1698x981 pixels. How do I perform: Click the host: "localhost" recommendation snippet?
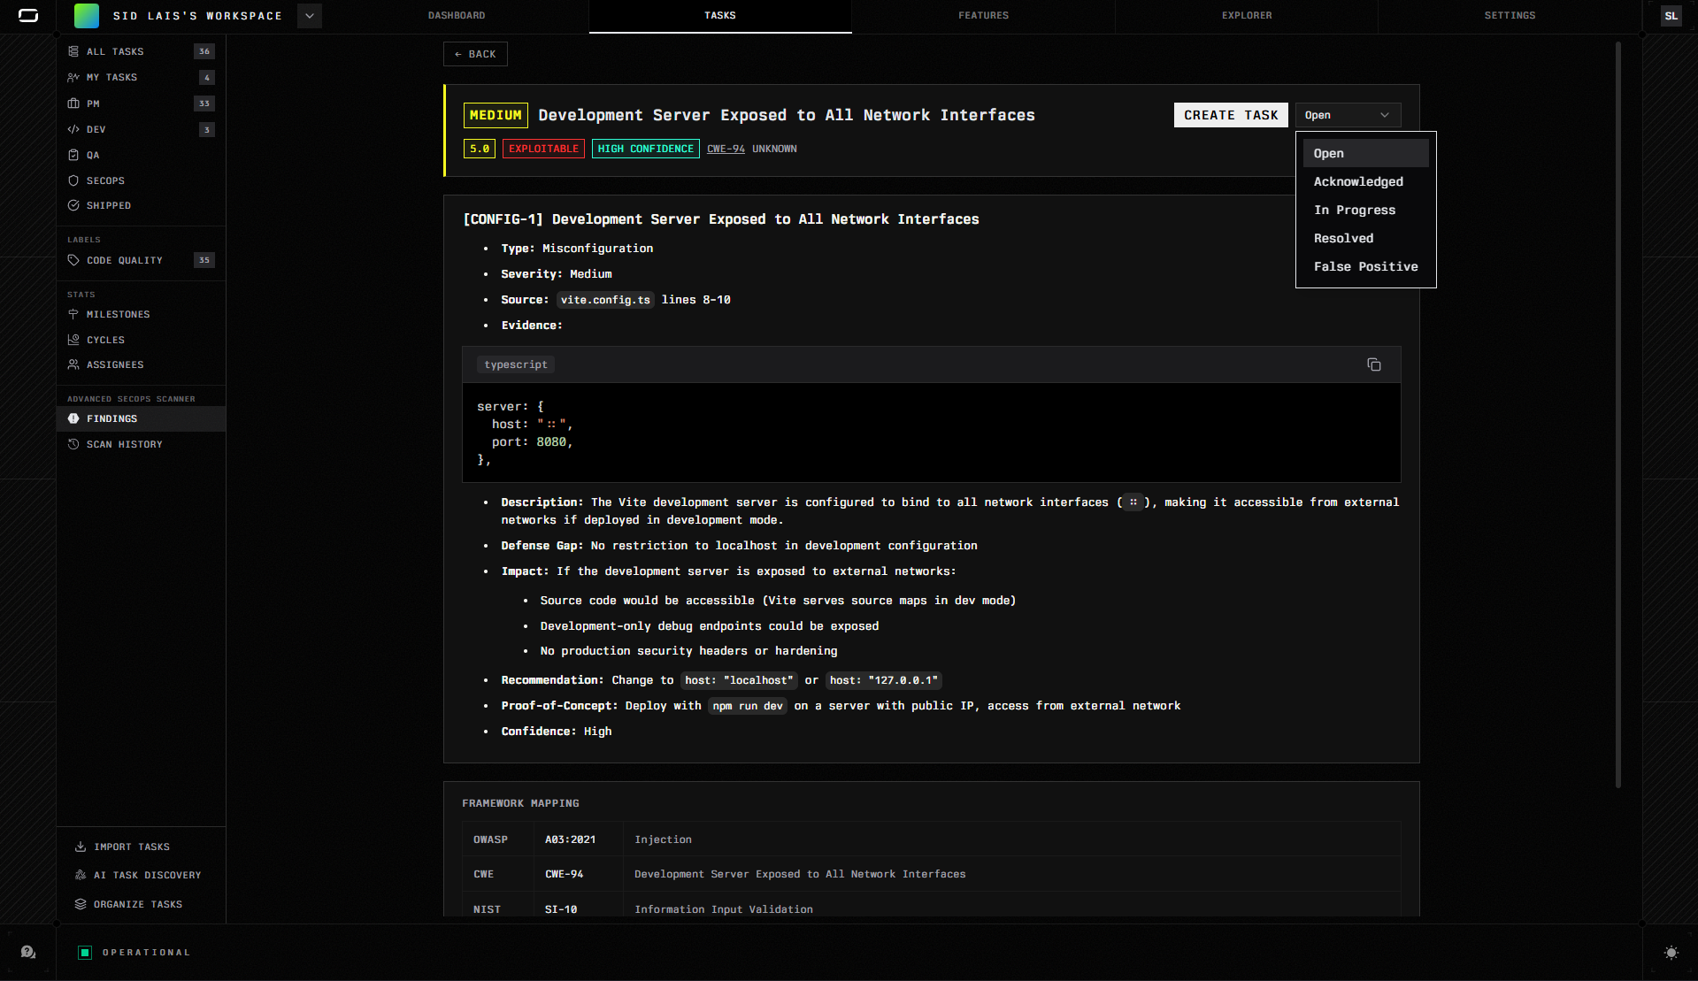(x=739, y=680)
